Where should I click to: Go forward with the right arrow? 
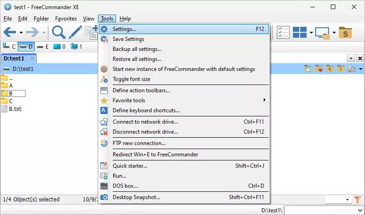pyautogui.click(x=32, y=32)
